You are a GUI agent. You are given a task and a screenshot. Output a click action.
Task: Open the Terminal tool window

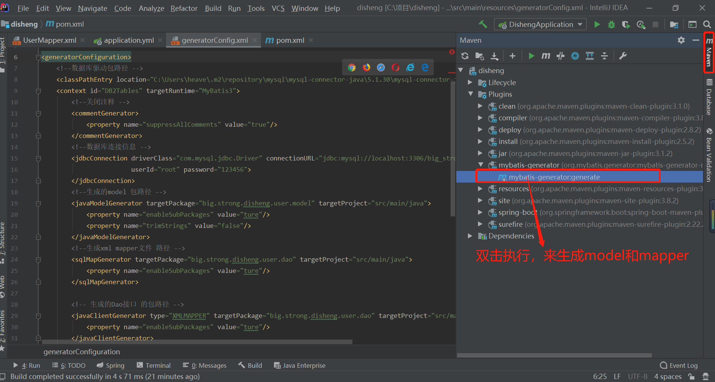pyautogui.click(x=154, y=366)
